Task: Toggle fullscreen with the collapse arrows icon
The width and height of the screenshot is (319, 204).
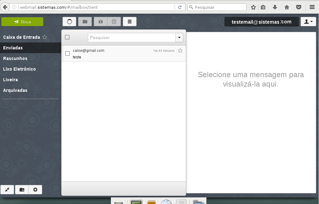Action: 7,190
